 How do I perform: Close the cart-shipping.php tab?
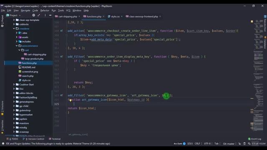tap(79, 17)
